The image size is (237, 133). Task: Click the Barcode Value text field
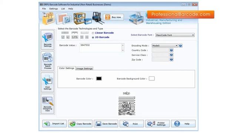click(x=100, y=48)
